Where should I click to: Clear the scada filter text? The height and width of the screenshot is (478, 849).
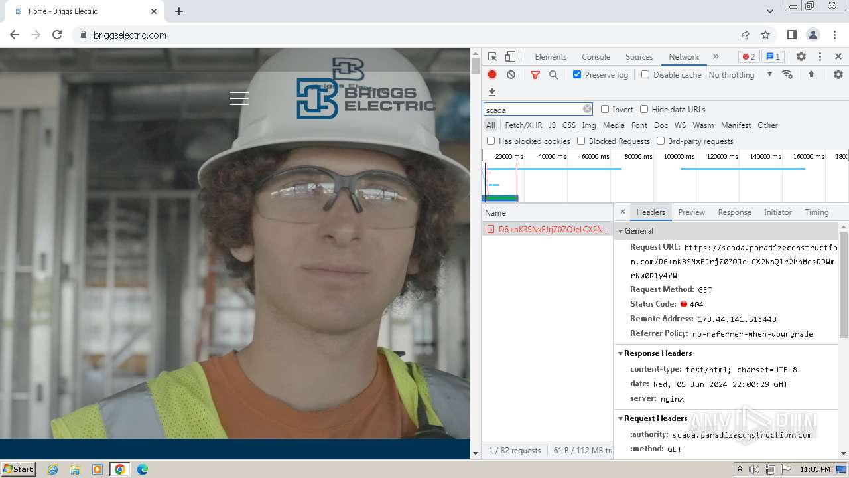587,109
